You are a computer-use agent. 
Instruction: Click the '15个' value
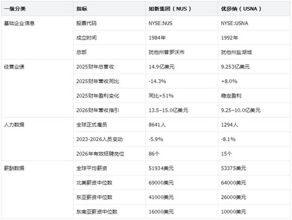226,154
